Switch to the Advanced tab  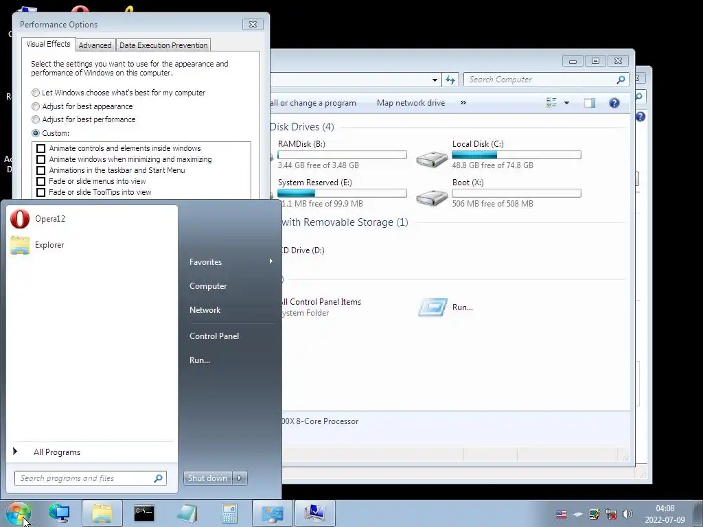point(95,45)
